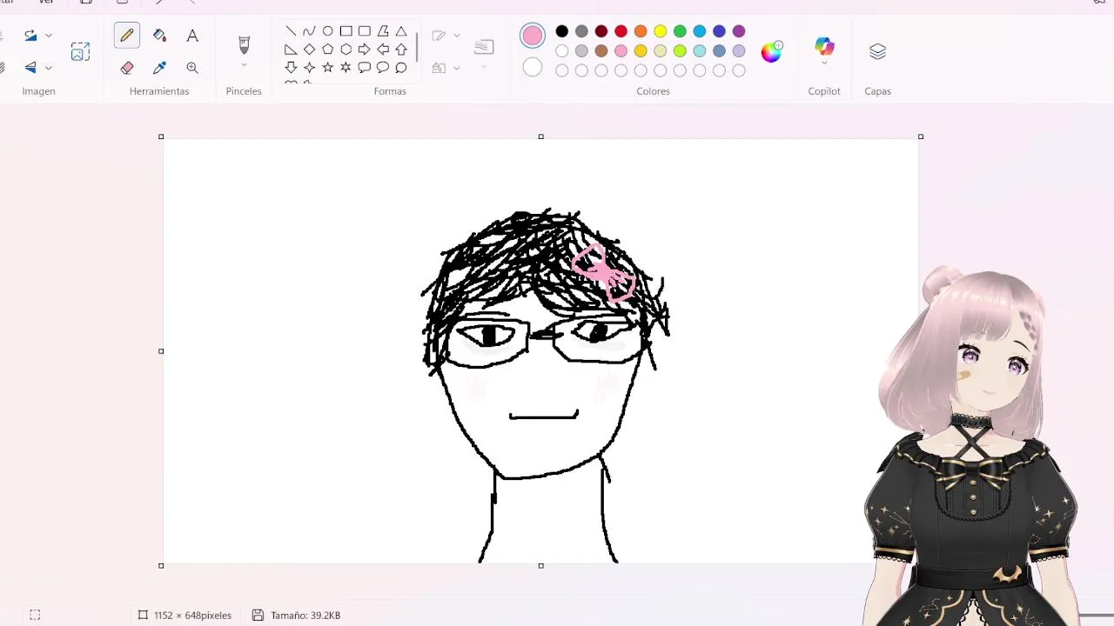Choose the Five-point star shape
Viewport: 1114px width, 626px height.
pyautogui.click(x=327, y=68)
